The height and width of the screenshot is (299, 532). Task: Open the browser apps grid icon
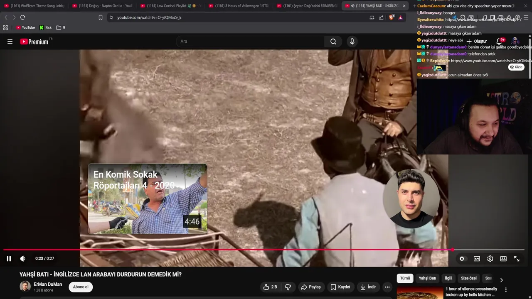click(5, 27)
